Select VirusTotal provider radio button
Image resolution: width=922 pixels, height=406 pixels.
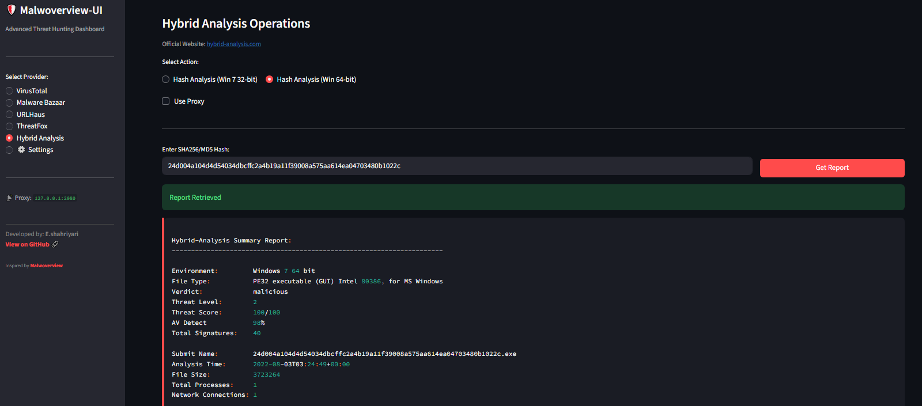[x=9, y=91]
